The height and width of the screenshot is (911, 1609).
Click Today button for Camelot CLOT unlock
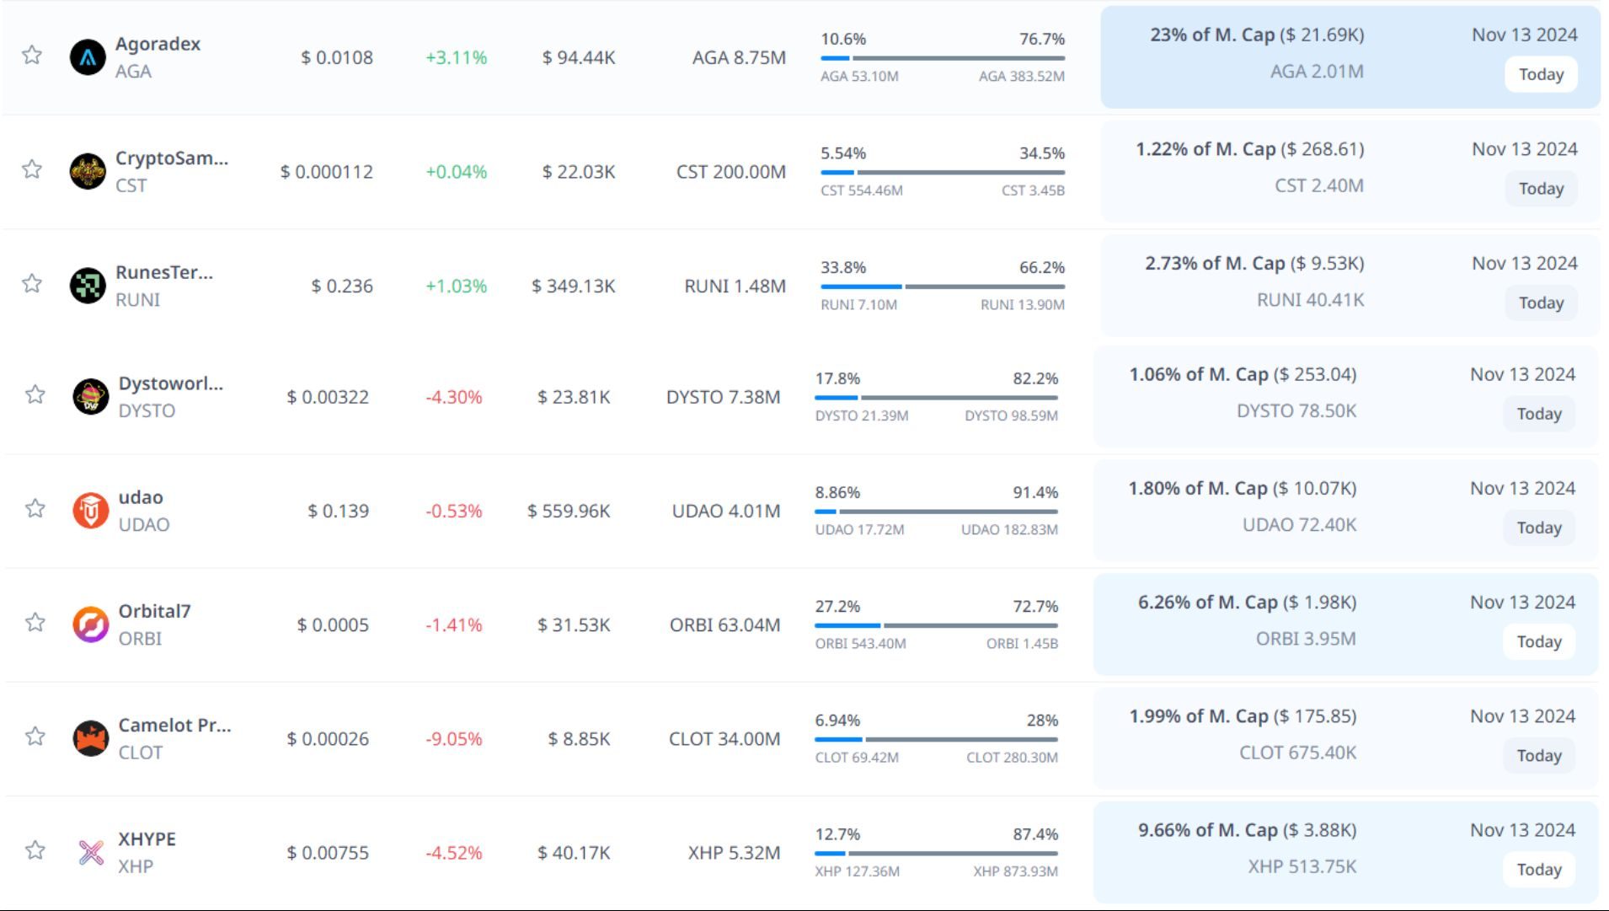point(1538,755)
